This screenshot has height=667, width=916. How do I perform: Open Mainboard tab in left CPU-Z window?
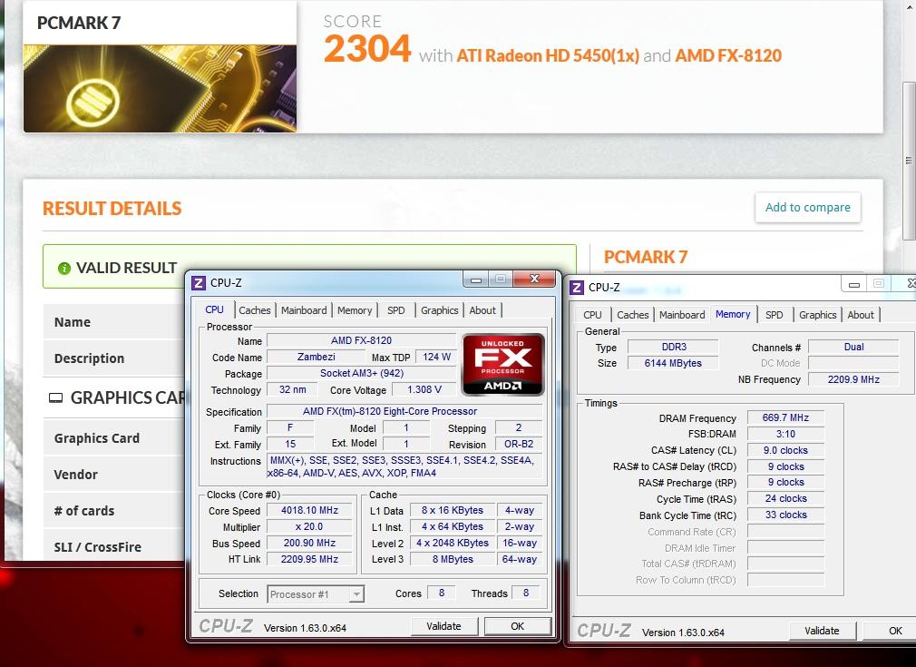click(x=304, y=310)
